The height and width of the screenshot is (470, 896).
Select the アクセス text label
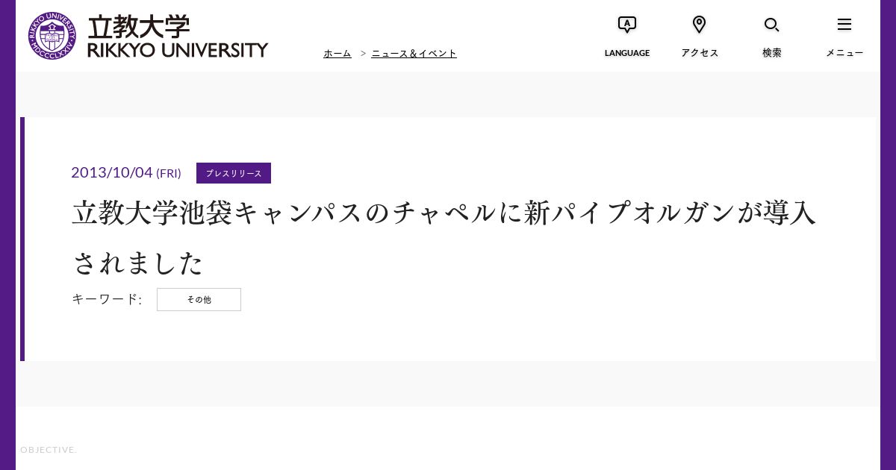pyautogui.click(x=700, y=53)
